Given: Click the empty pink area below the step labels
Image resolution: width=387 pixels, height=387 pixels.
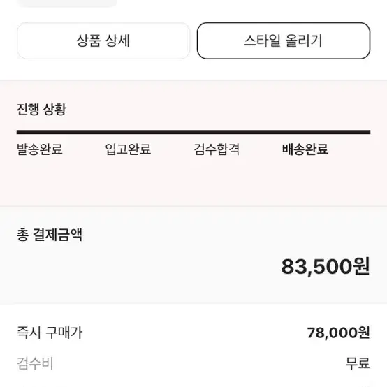Looking at the screenshot, I should 193,182.
